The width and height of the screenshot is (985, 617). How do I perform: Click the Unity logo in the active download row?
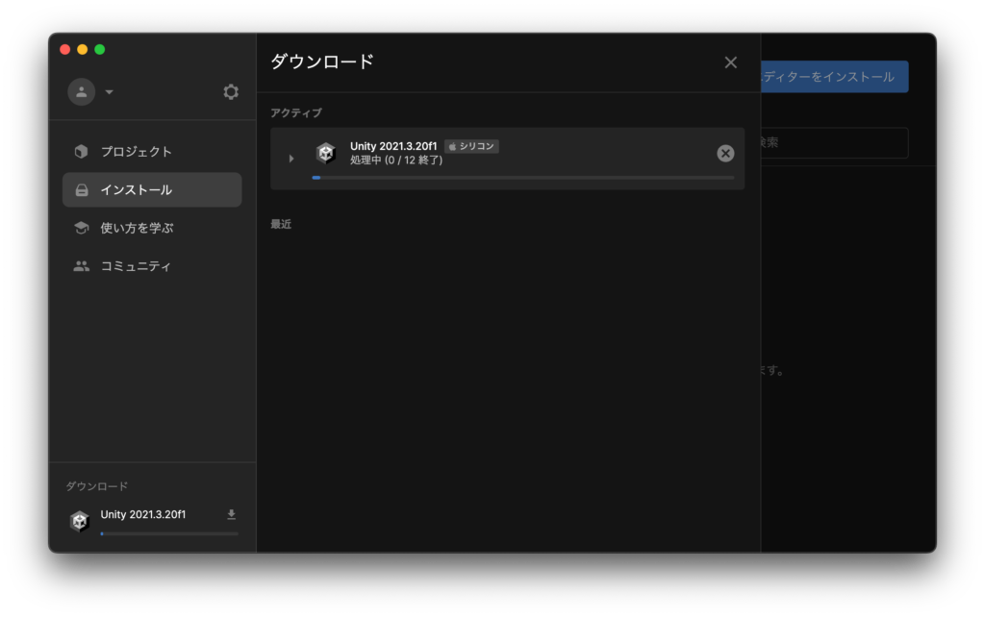[325, 153]
